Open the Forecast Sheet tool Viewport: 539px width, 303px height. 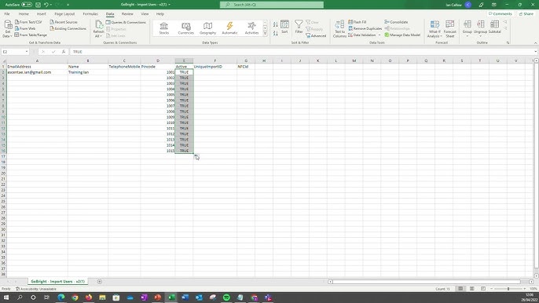pyautogui.click(x=449, y=29)
